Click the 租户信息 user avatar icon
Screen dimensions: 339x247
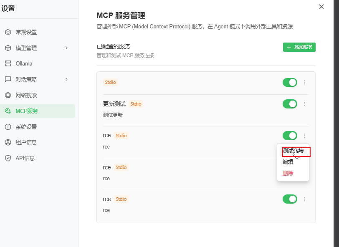tap(8, 142)
